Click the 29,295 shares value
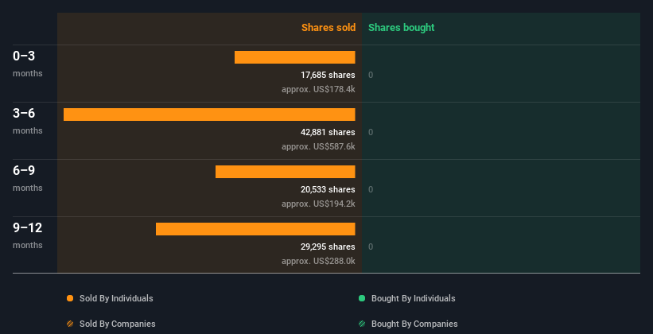The image size is (653, 334). pyautogui.click(x=328, y=247)
